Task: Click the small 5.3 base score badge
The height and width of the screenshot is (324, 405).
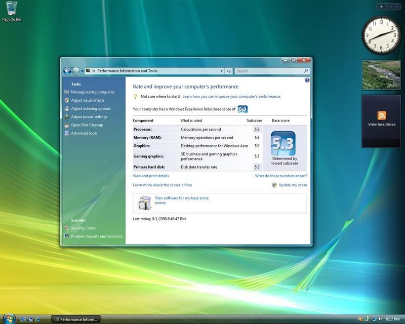Action: tap(242, 109)
